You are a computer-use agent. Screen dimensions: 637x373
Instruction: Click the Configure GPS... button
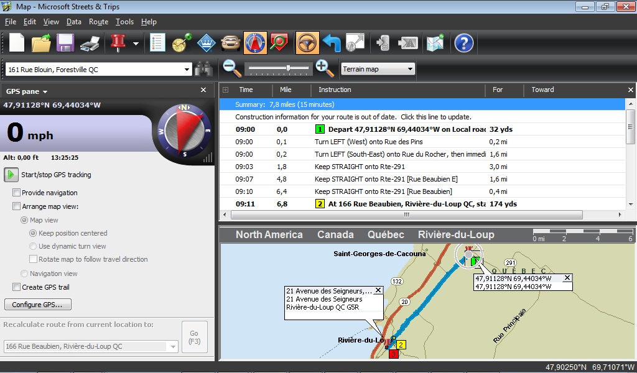[38, 305]
